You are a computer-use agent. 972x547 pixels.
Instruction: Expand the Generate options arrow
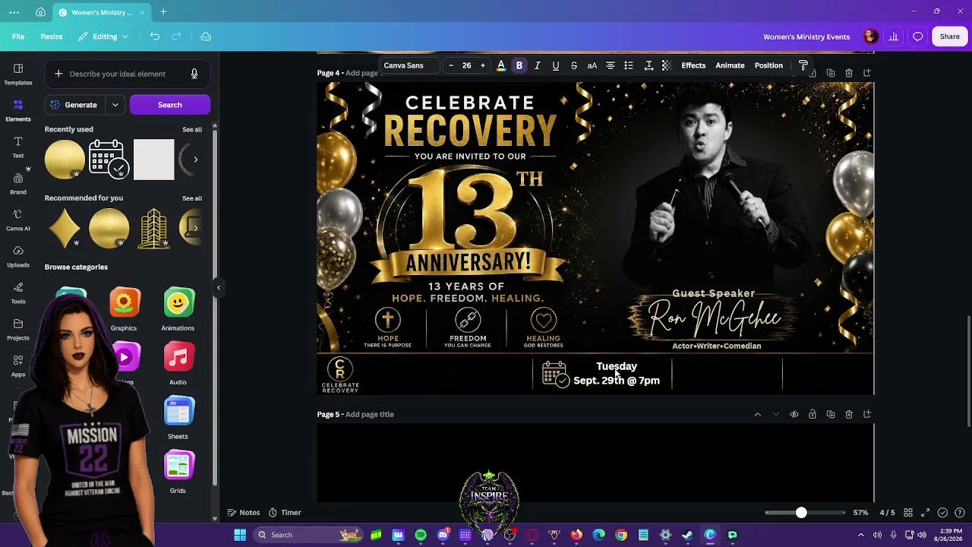tap(115, 105)
